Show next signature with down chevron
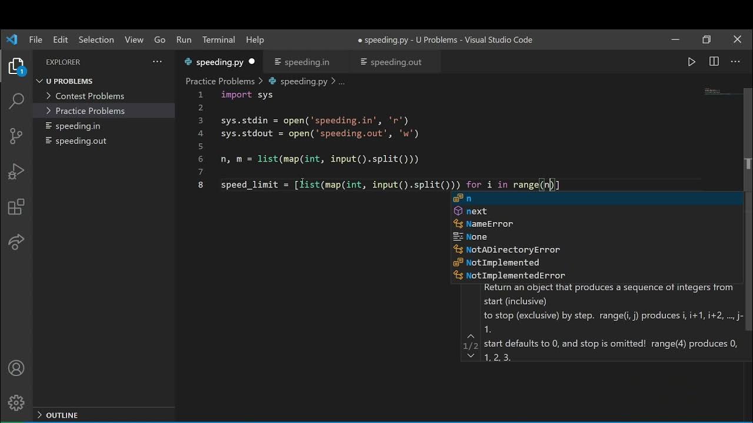The image size is (753, 423). point(471,355)
